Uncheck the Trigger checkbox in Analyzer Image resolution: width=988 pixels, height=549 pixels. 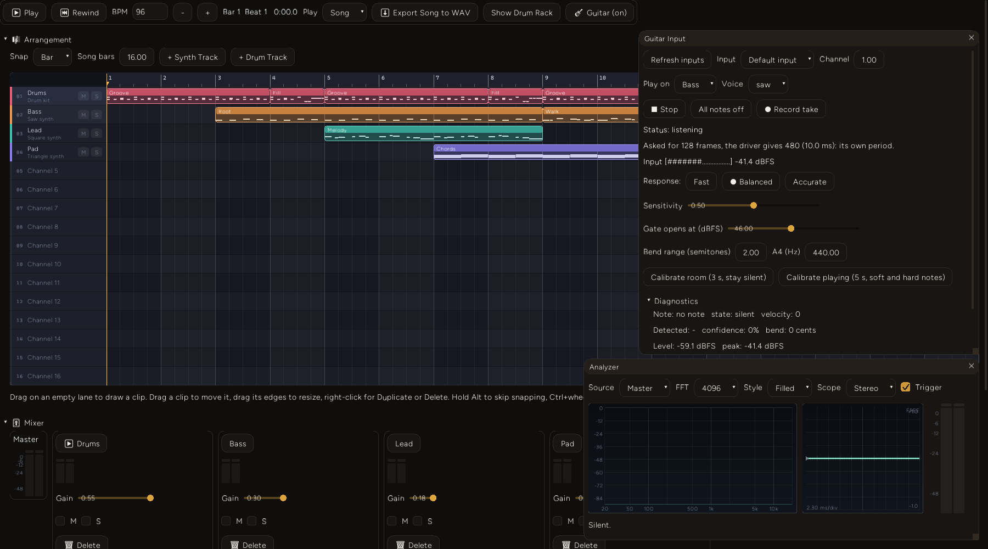pos(906,387)
